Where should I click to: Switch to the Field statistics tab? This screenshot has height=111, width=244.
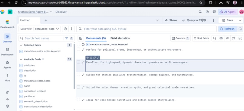[x=120, y=38]
